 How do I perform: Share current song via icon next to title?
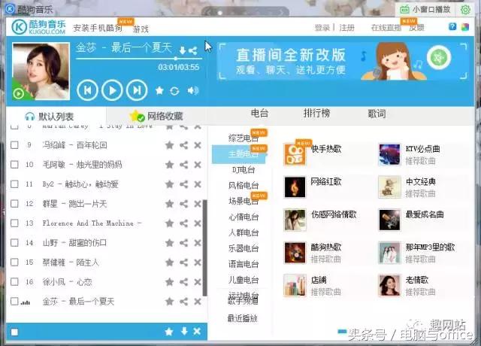[x=192, y=50]
